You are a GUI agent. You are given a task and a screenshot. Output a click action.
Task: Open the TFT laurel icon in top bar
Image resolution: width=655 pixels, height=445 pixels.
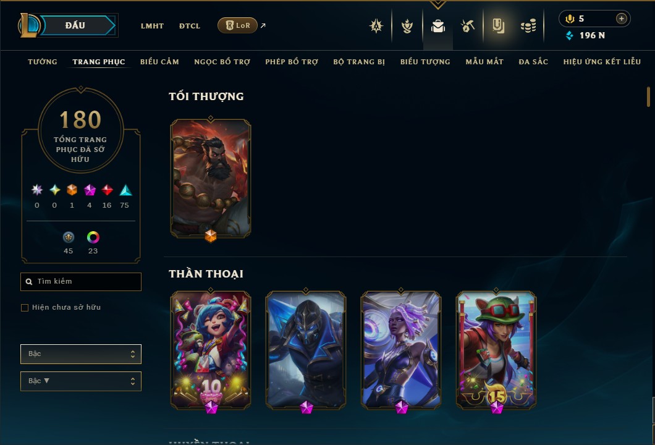[407, 27]
